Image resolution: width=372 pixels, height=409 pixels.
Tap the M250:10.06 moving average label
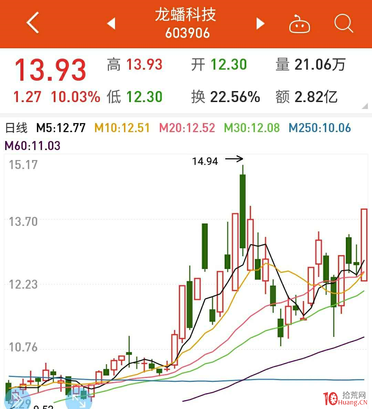tap(320, 128)
